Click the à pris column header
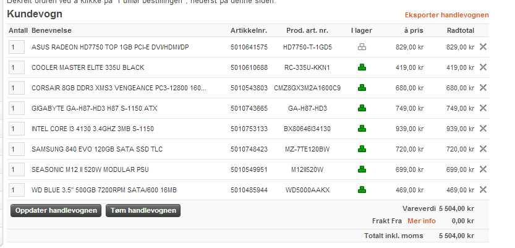Screen dimensions: 515x248 coord(414,30)
